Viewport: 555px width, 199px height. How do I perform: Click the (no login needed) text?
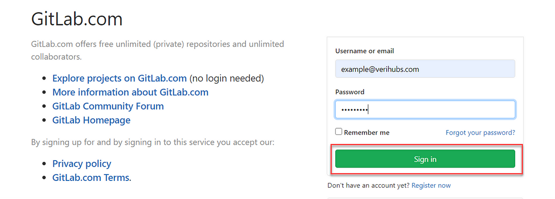tap(227, 78)
